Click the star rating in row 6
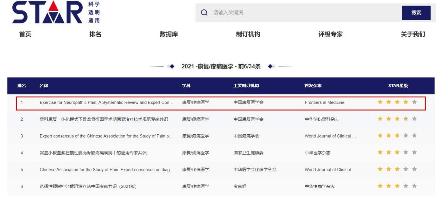 coord(397,186)
